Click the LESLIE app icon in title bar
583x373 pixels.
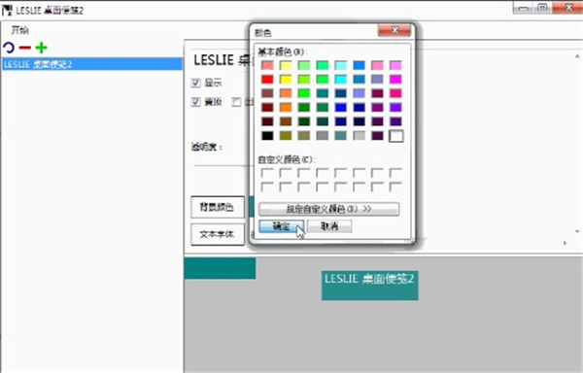[x=7, y=10]
